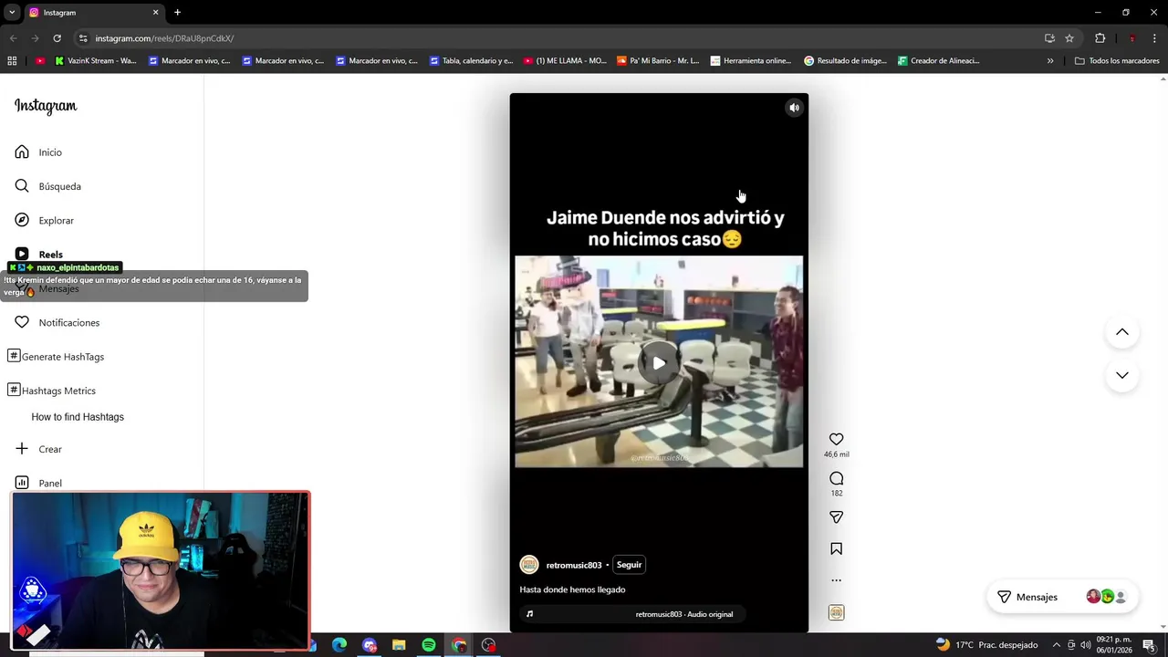
Task: Click the caption 'Hasta donde hemos llegado'
Action: [x=572, y=589]
